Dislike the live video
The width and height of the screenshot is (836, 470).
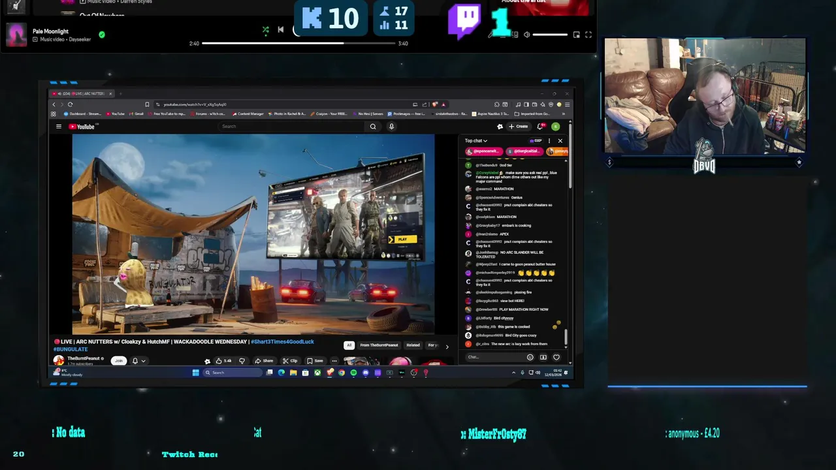[242, 360]
